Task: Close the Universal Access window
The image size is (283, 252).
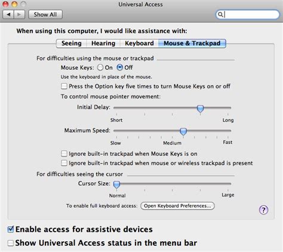Action: tap(5, 4)
